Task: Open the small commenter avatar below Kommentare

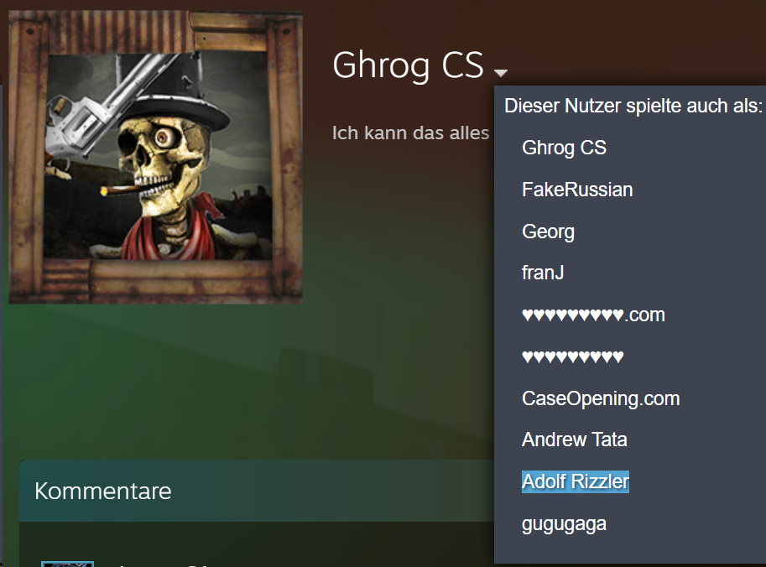Action: click(67, 564)
